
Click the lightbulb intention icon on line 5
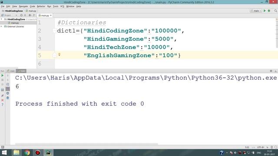click(x=60, y=55)
